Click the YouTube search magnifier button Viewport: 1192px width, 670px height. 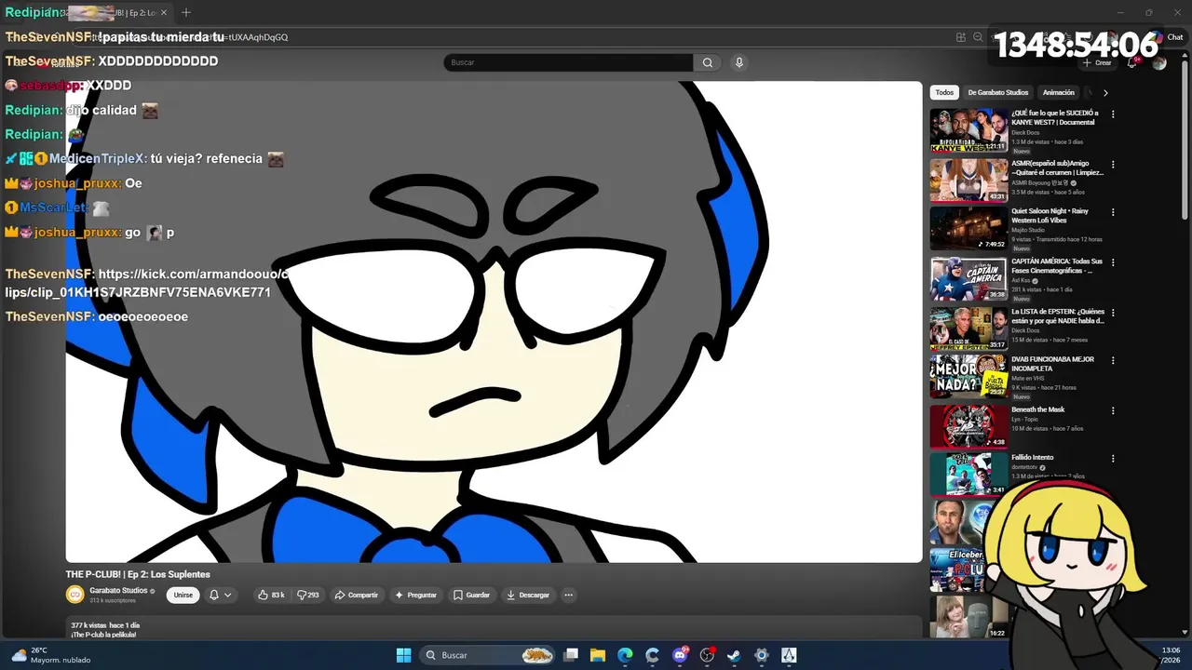click(708, 62)
